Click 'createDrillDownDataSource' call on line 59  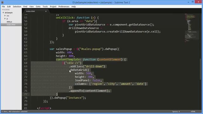coord(127,32)
